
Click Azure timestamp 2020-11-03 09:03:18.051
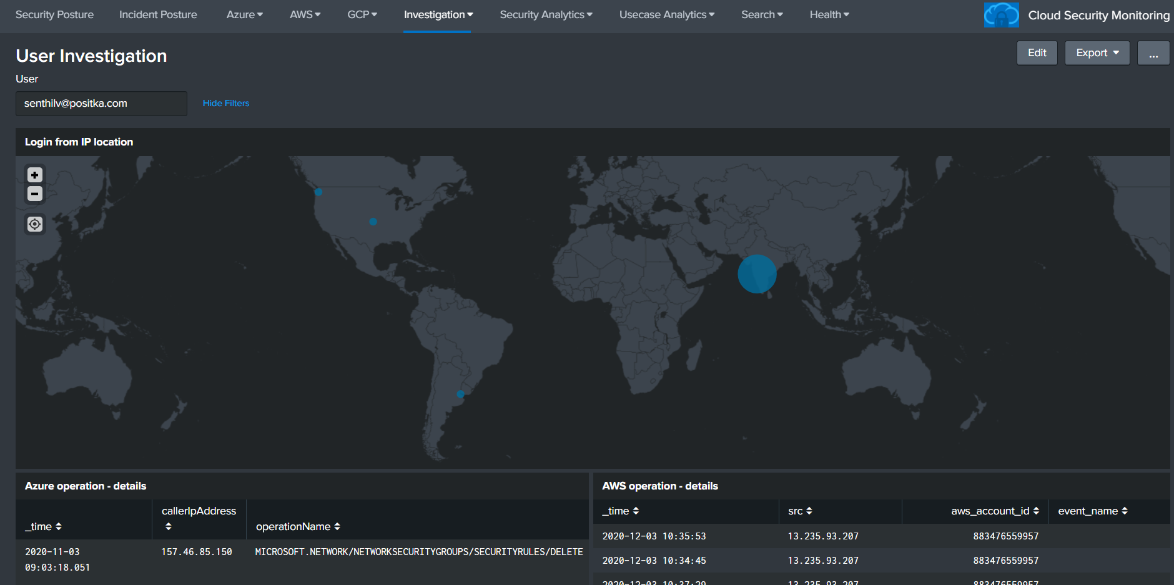[x=57, y=559]
